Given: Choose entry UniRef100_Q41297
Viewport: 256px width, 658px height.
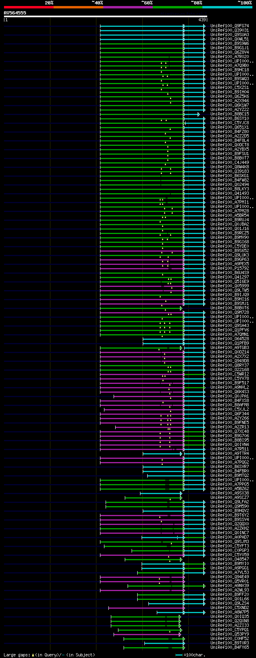Looking at the screenshot, I should click(x=230, y=277).
